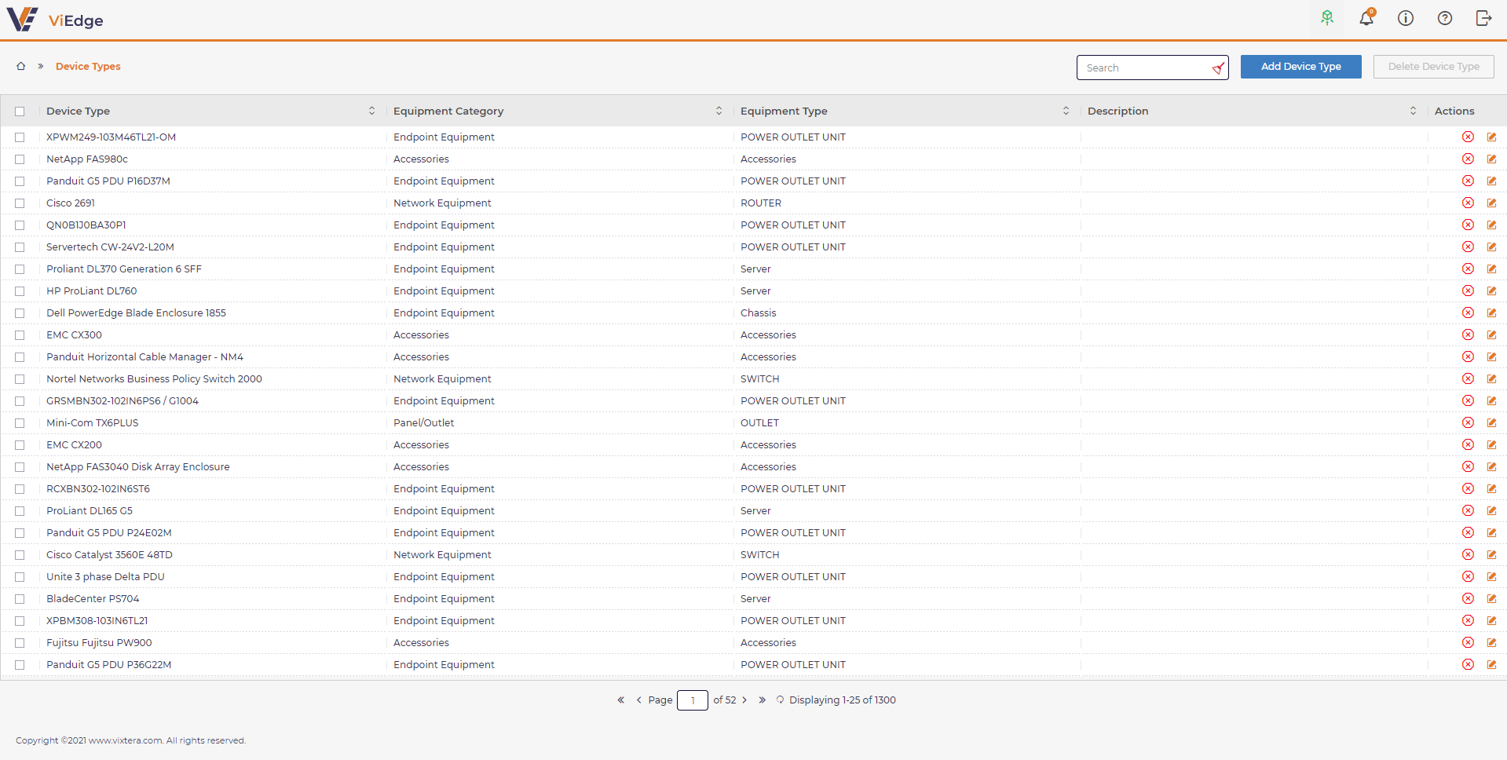
Task: Check the Panduit G5 PDU P16D37M checkbox
Action: click(x=20, y=181)
